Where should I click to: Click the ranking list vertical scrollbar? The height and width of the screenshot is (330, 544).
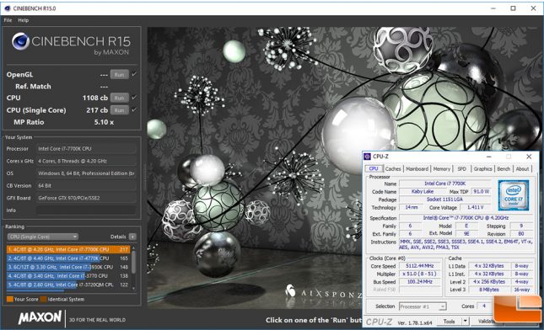[x=133, y=268]
